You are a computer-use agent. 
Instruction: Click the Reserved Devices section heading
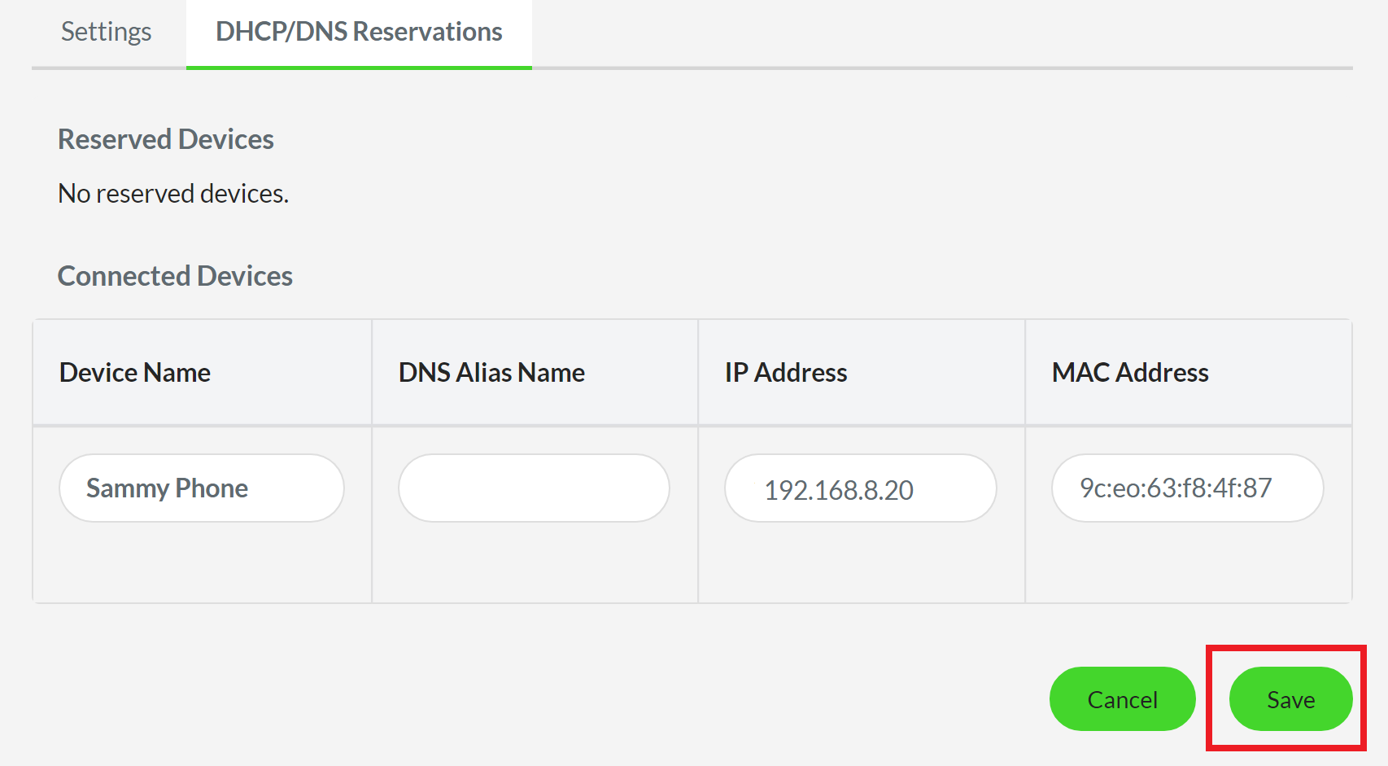(165, 138)
